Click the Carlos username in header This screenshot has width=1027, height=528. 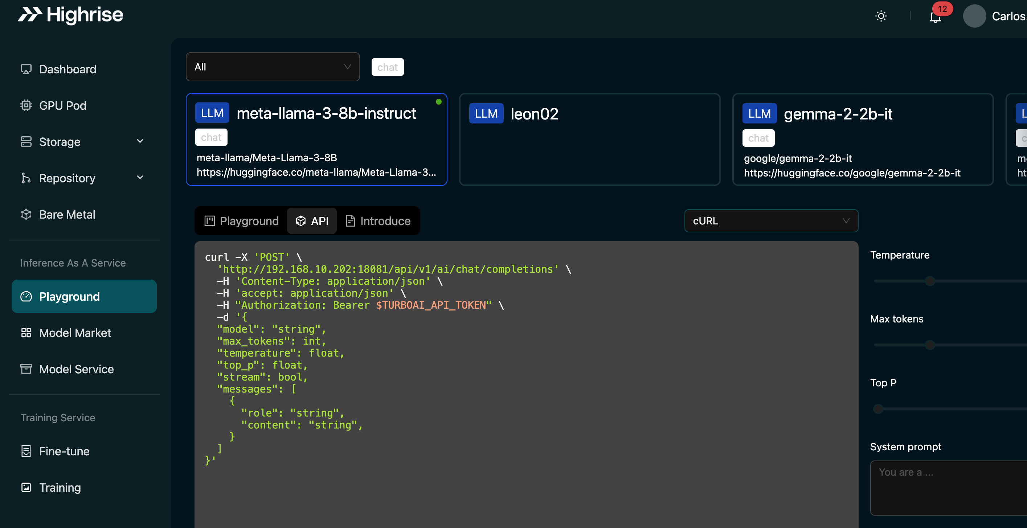click(1009, 16)
